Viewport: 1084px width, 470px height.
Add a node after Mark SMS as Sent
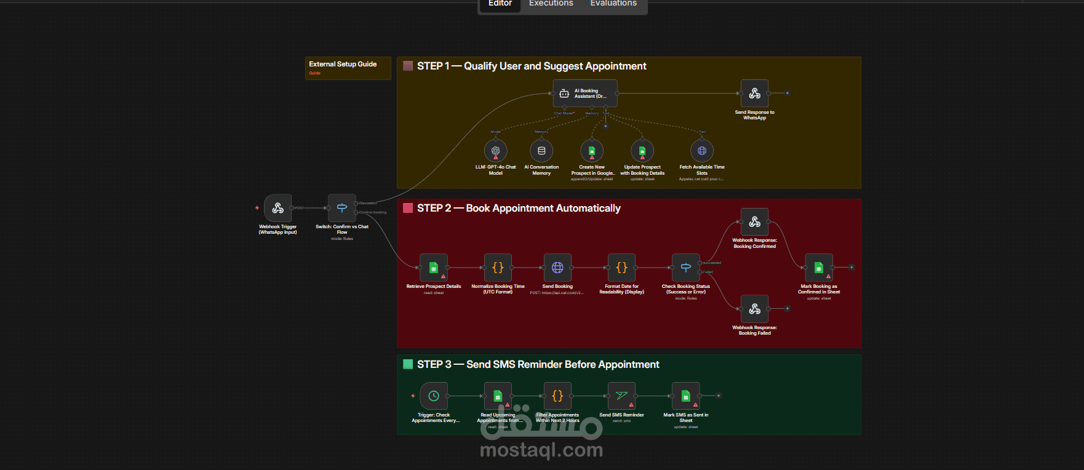[x=719, y=396]
